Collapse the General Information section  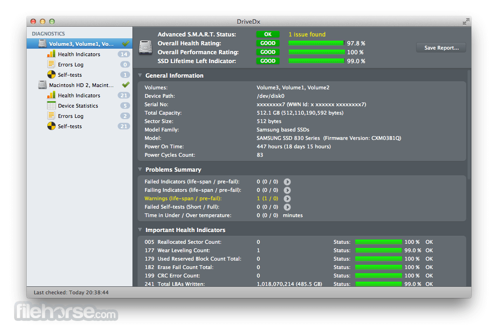pyautogui.click(x=140, y=75)
